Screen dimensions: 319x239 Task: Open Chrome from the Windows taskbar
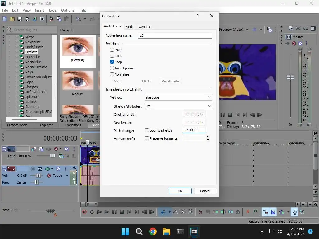tap(153, 232)
